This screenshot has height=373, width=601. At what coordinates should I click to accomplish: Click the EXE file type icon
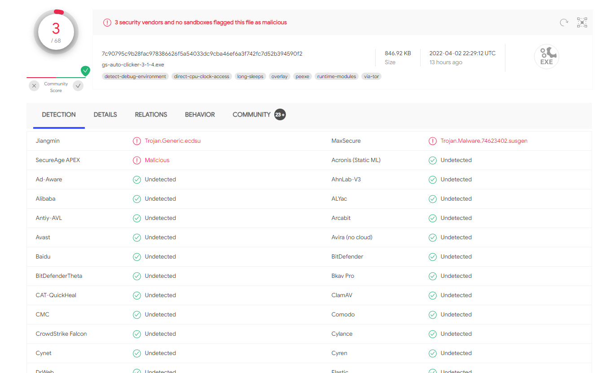[546, 57]
